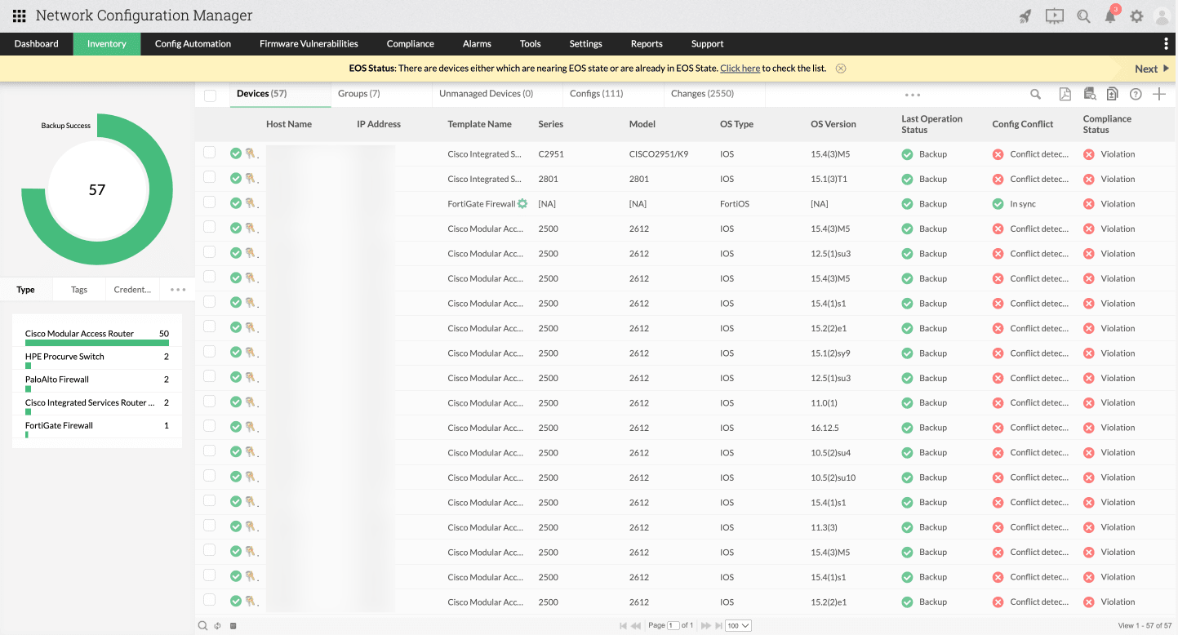
Task: Tick the select-all checkbox in table header
Action: pos(210,95)
